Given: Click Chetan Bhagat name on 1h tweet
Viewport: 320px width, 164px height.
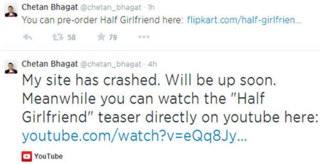Looking at the screenshot, I should tap(49, 7).
